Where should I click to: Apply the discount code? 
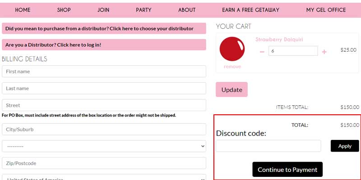tap(345, 146)
